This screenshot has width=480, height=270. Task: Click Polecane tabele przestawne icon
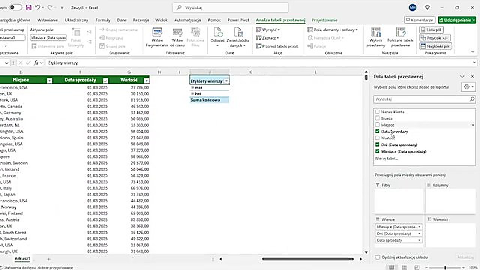point(400,33)
